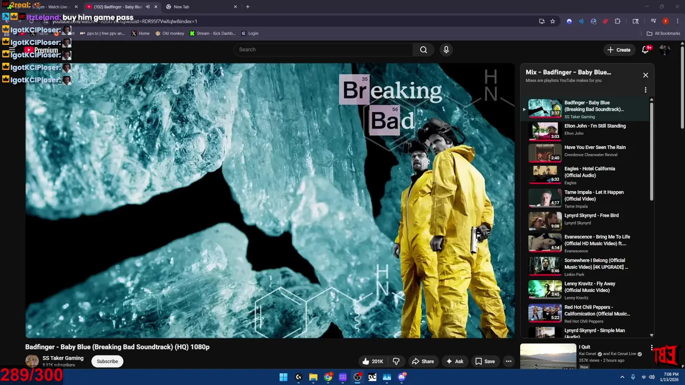Open the Extensions puzzle icon

click(x=618, y=21)
